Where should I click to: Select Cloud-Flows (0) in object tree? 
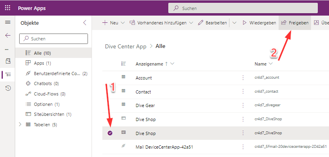tap(54, 94)
